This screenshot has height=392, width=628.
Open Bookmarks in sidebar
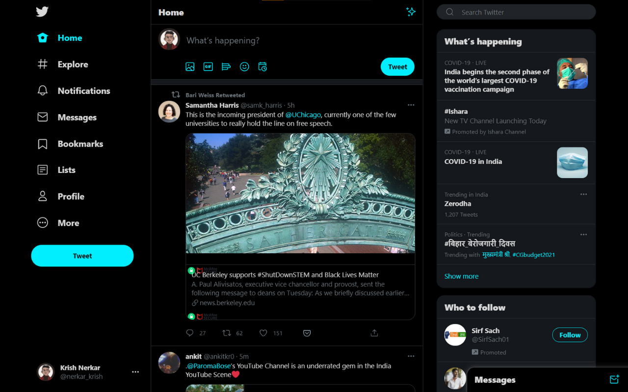[x=70, y=144]
